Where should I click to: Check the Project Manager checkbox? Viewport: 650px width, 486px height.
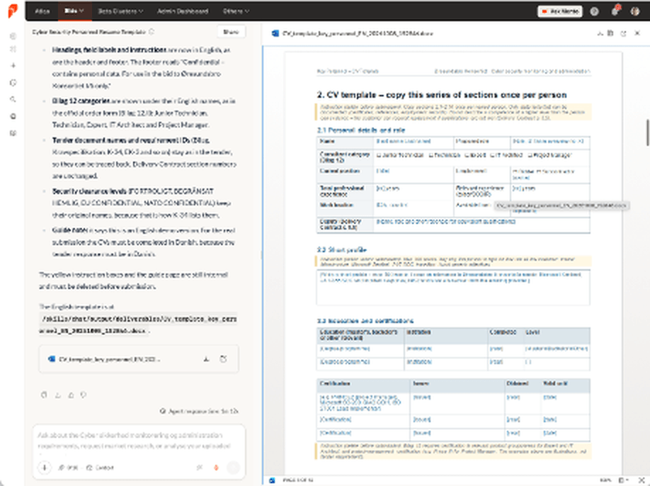tap(530, 155)
